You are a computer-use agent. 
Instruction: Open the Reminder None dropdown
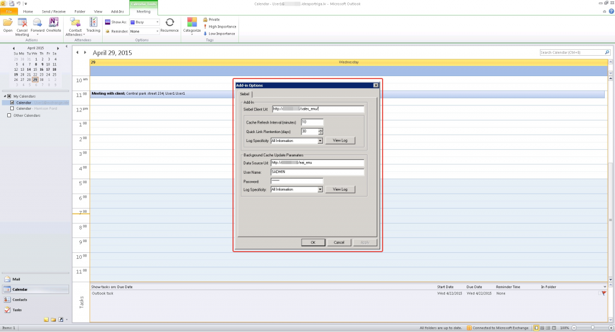click(x=157, y=31)
